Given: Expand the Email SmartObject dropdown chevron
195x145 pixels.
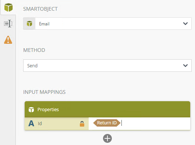Looking at the screenshot, I should (x=185, y=24).
